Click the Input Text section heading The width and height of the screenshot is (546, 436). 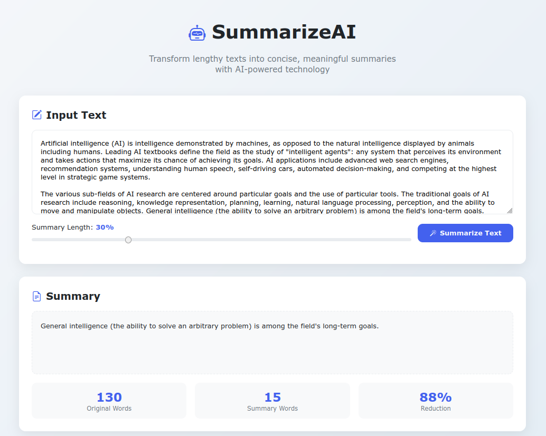76,115
